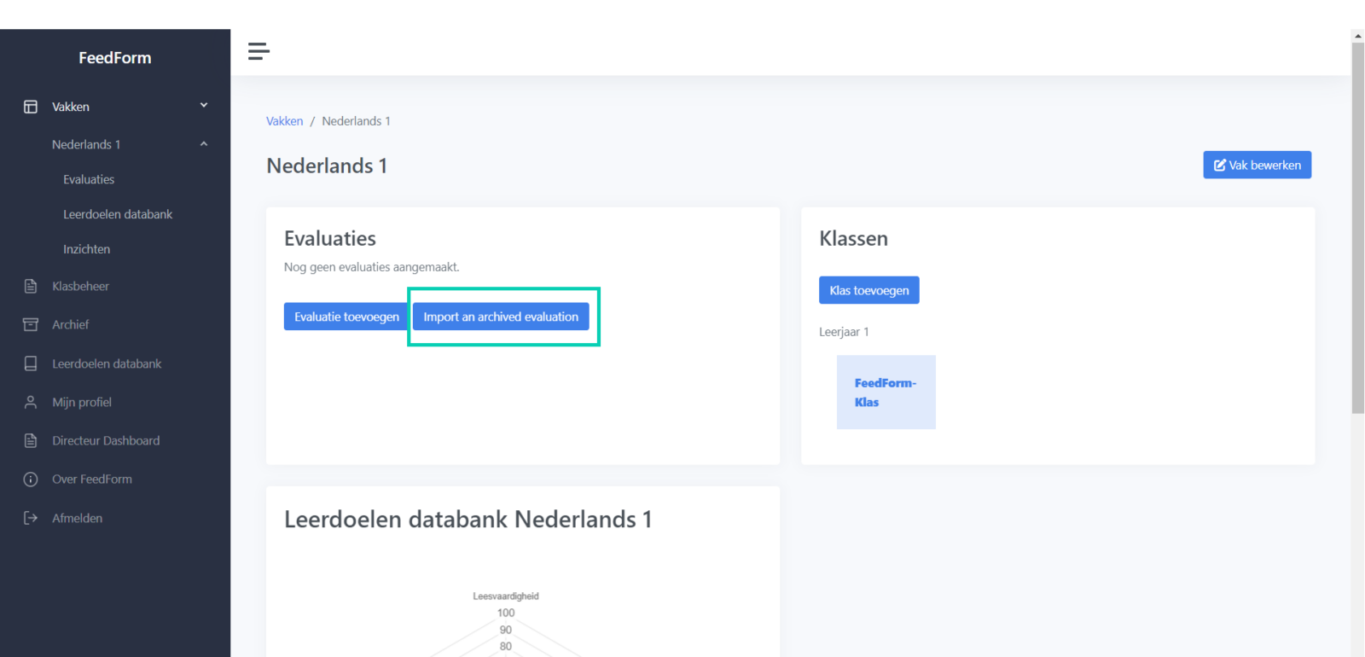Open Evaluaties in the sidebar
Screen dimensions: 1365x657
pyautogui.click(x=89, y=179)
